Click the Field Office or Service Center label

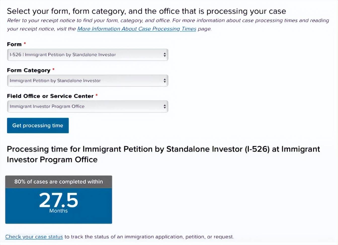(50, 96)
